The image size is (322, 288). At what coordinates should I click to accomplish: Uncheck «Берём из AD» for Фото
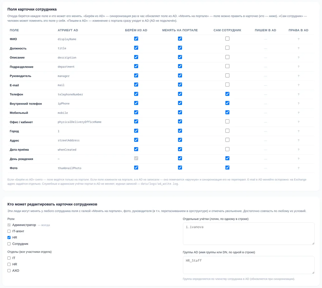(136, 168)
